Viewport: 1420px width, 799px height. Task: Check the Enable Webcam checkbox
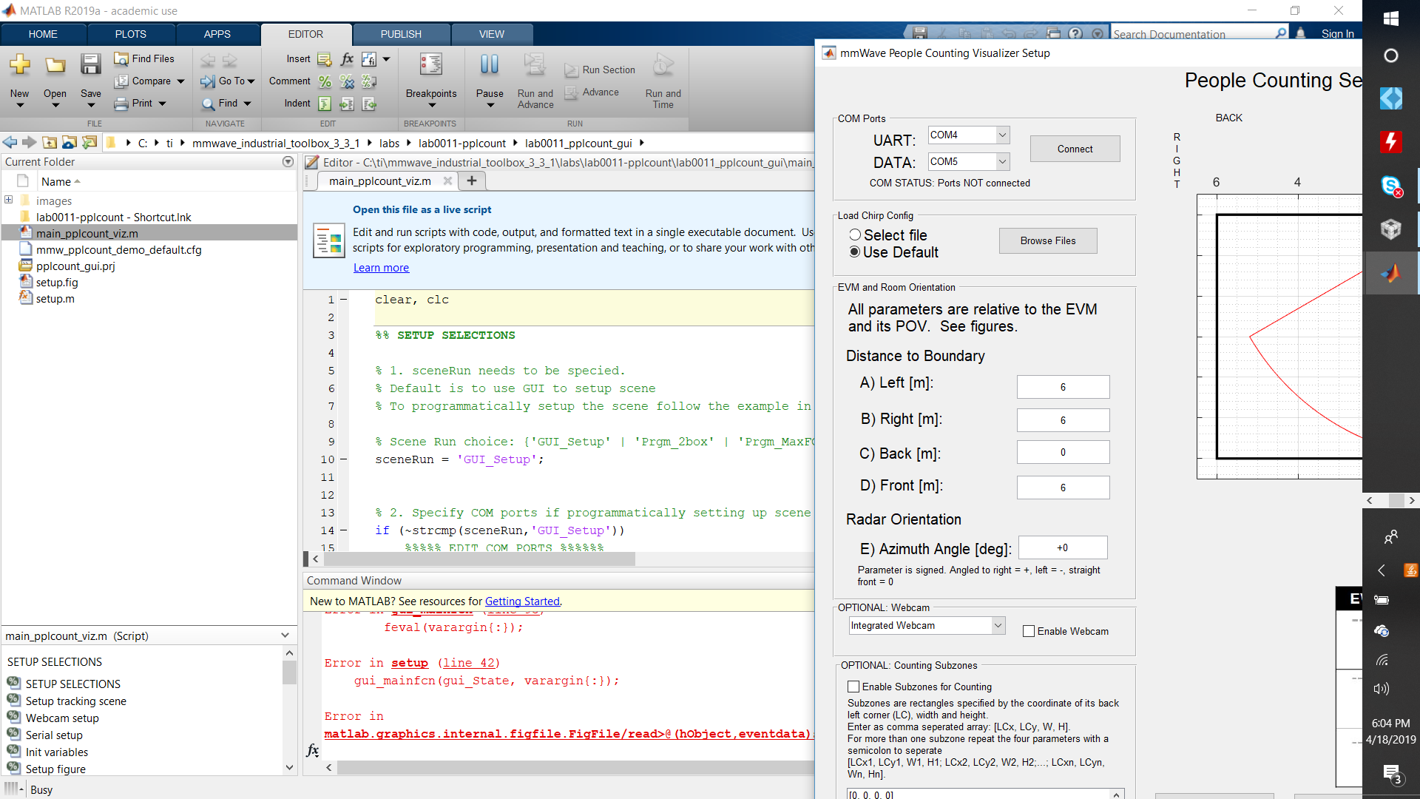point(1028,631)
